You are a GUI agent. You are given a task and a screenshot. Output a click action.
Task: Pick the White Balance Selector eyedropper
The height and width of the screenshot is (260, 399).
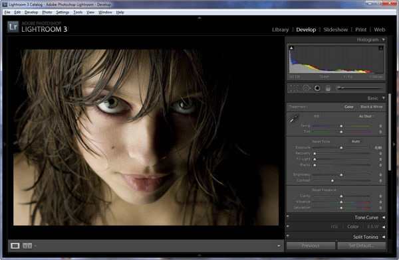point(295,118)
